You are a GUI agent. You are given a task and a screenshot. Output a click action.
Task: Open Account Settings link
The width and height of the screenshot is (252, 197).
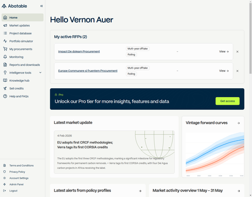point(19,178)
